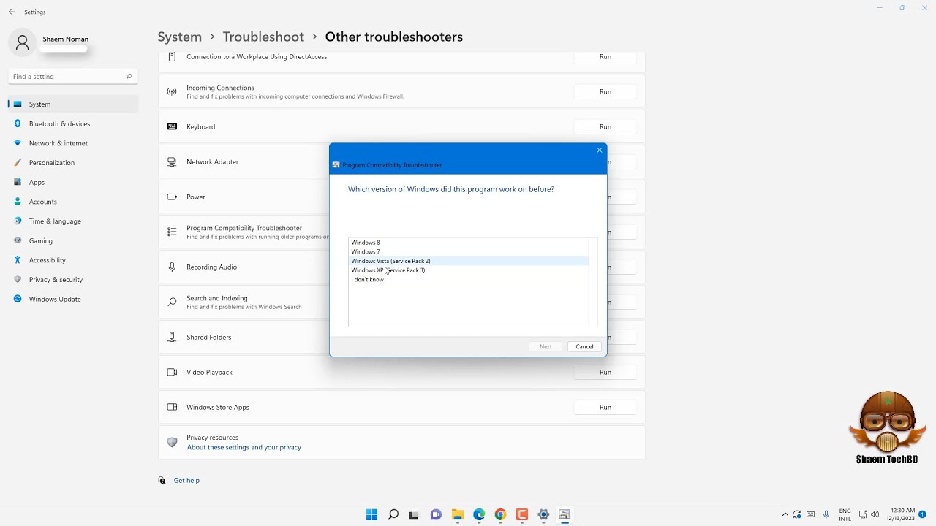This screenshot has height=526, width=936.
Task: Navigate to System breadcrumb
Action: 180,37
